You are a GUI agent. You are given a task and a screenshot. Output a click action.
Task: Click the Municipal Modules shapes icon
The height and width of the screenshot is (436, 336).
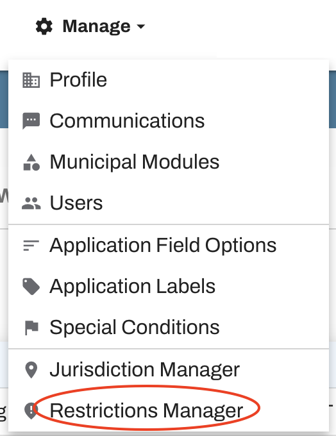pos(31,162)
